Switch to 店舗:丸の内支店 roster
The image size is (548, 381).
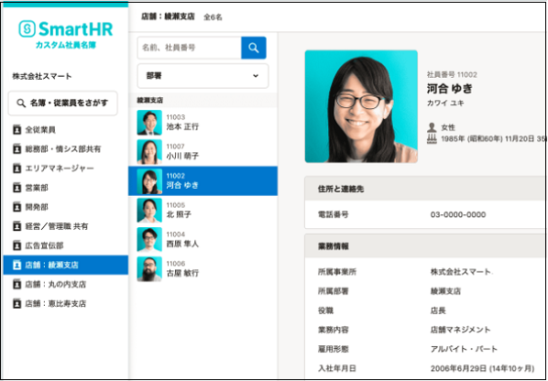(x=66, y=284)
